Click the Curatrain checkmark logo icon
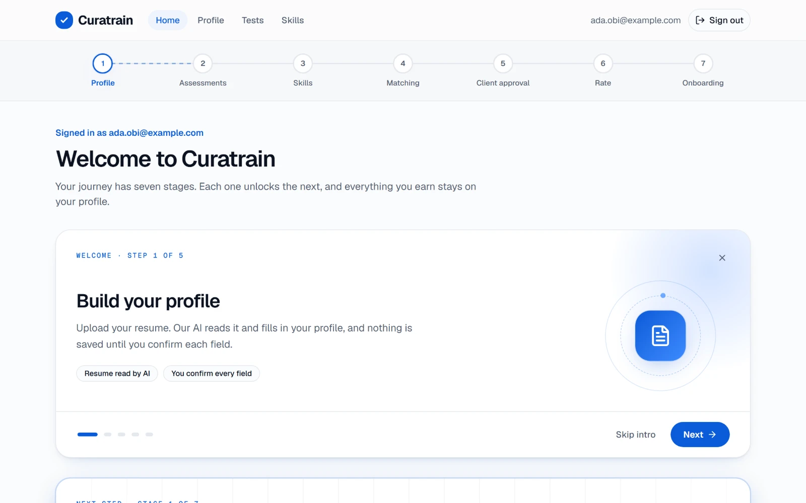The height and width of the screenshot is (503, 806). coord(64,20)
